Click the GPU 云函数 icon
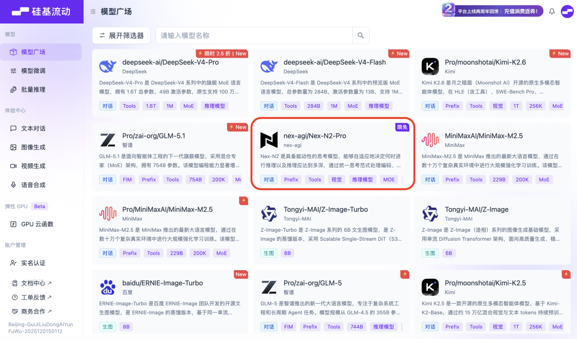This screenshot has height=339, width=577. point(13,224)
